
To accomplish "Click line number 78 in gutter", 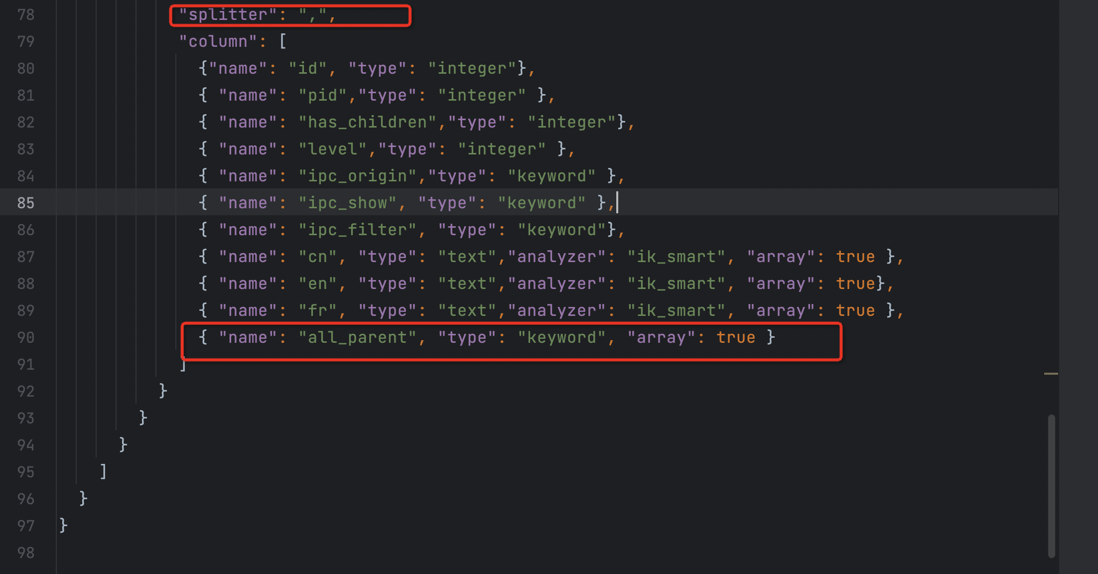I will [x=26, y=14].
